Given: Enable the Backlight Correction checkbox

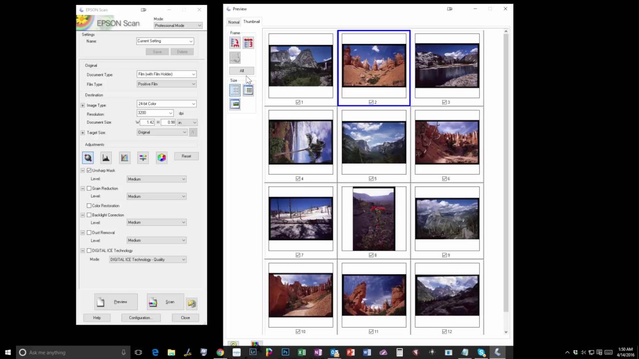Looking at the screenshot, I should pos(89,215).
